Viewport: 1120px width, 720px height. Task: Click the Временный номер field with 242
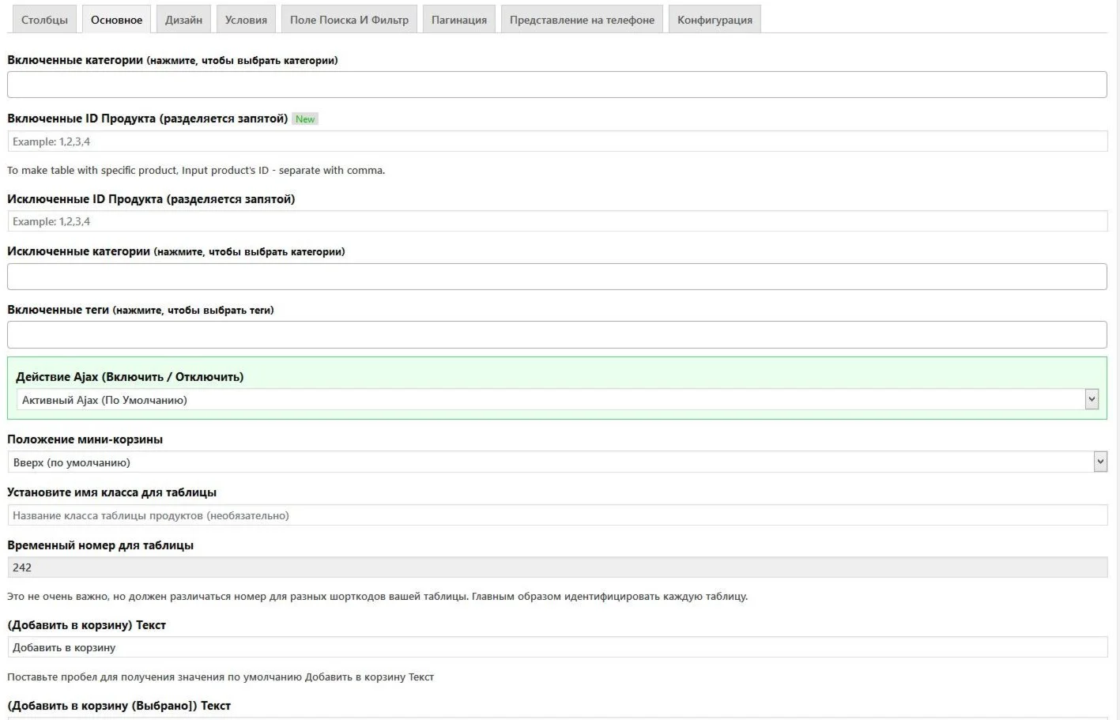point(556,567)
